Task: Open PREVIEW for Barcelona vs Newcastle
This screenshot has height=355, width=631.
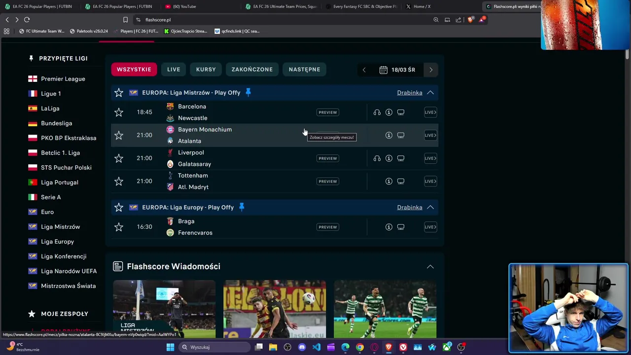Action: point(328,112)
